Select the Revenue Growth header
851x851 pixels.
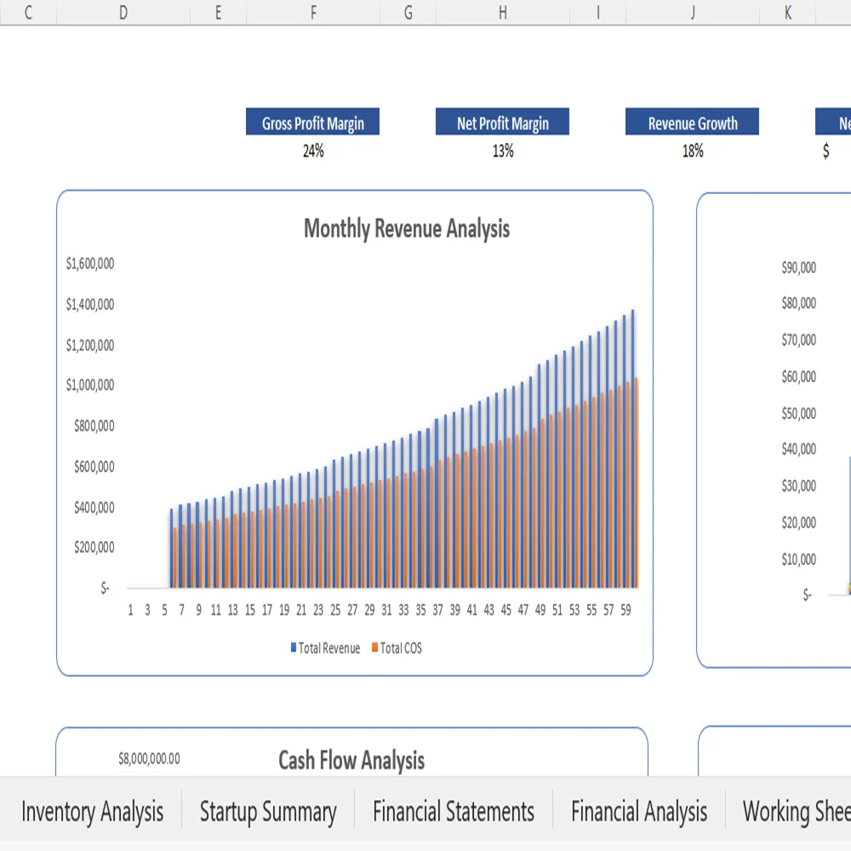click(x=692, y=122)
